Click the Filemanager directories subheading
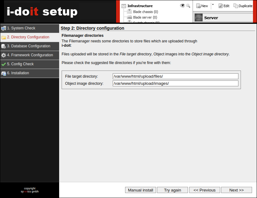 83,36
